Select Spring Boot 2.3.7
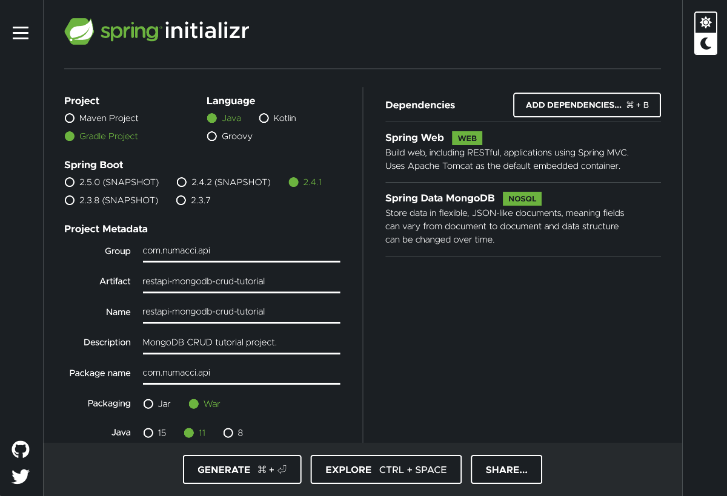 193,200
